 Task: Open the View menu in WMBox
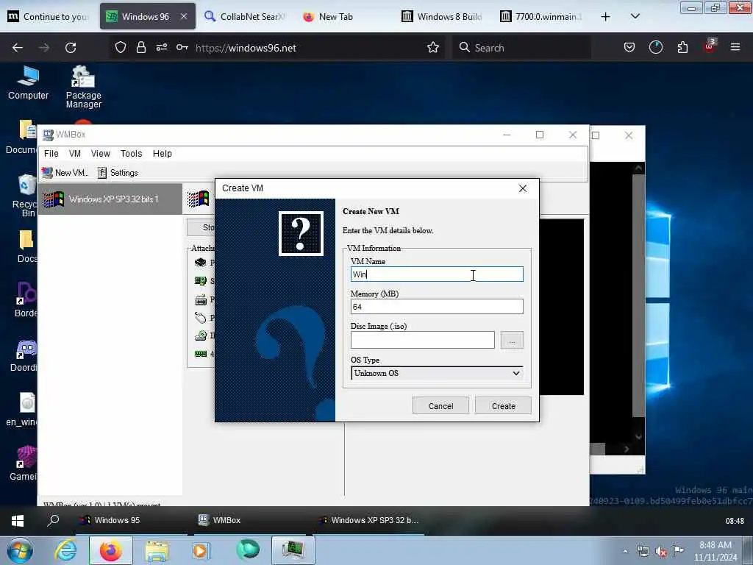100,153
